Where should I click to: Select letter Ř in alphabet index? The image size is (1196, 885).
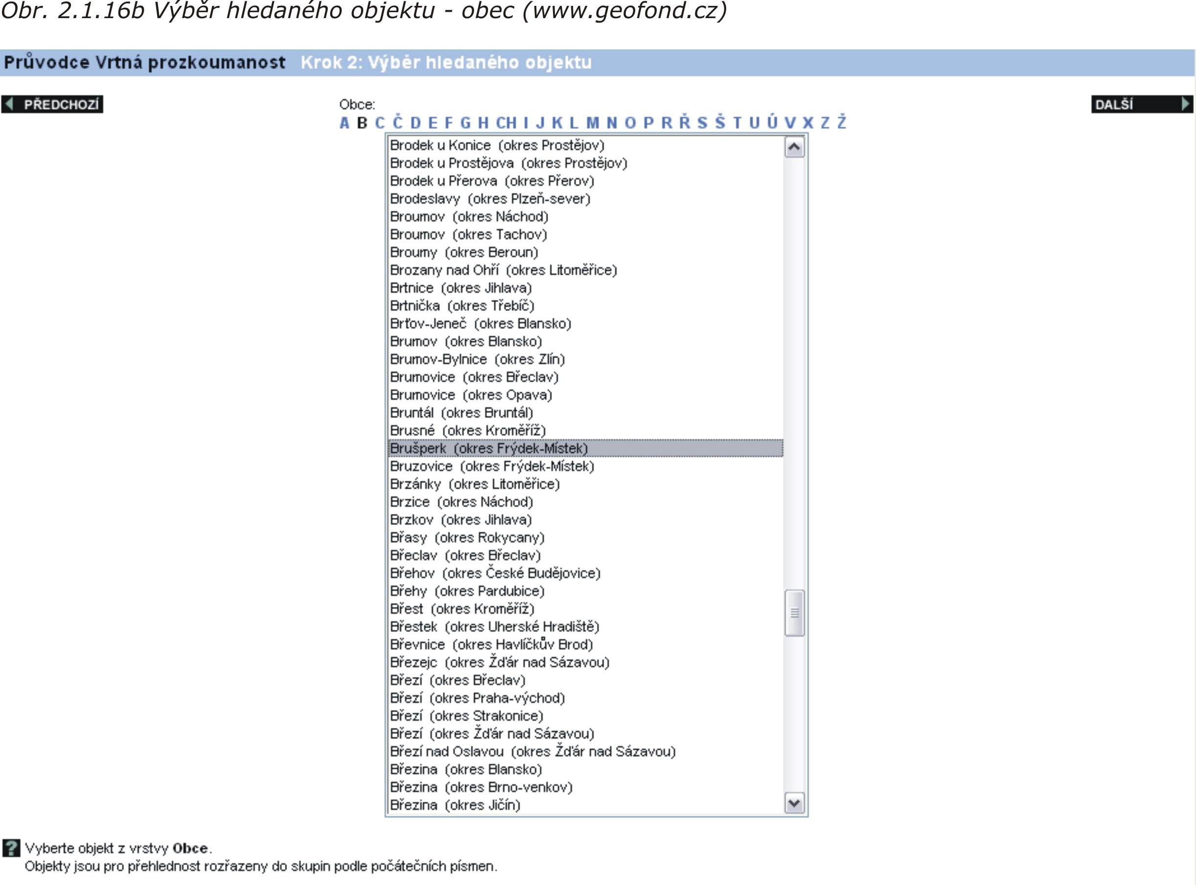click(x=685, y=123)
